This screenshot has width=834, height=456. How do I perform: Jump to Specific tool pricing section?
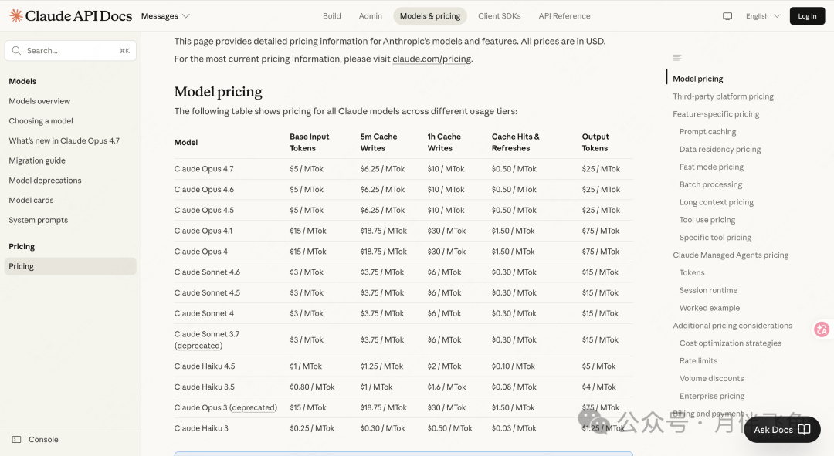pyautogui.click(x=715, y=238)
